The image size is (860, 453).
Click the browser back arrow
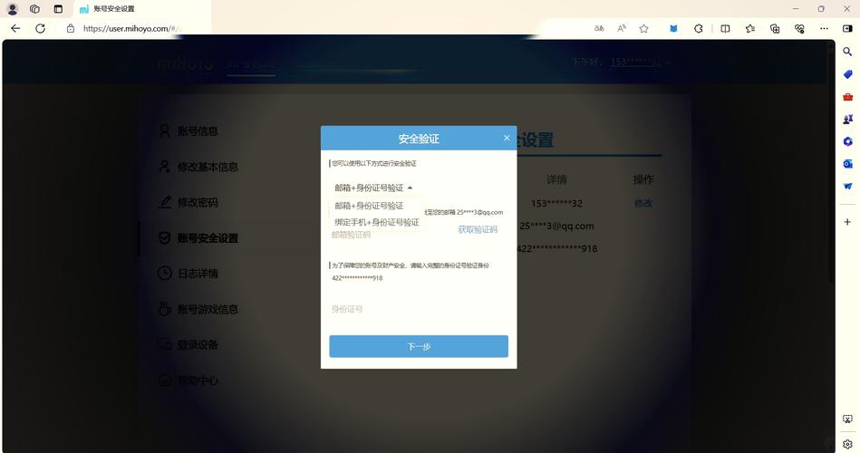click(15, 28)
